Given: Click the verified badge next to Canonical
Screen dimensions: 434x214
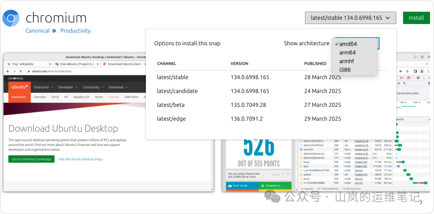Looking at the screenshot, I should (54, 31).
